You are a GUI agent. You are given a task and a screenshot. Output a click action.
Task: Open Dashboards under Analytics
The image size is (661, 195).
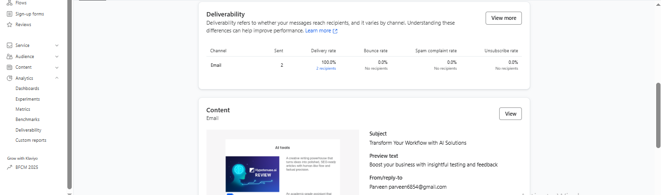coord(27,89)
